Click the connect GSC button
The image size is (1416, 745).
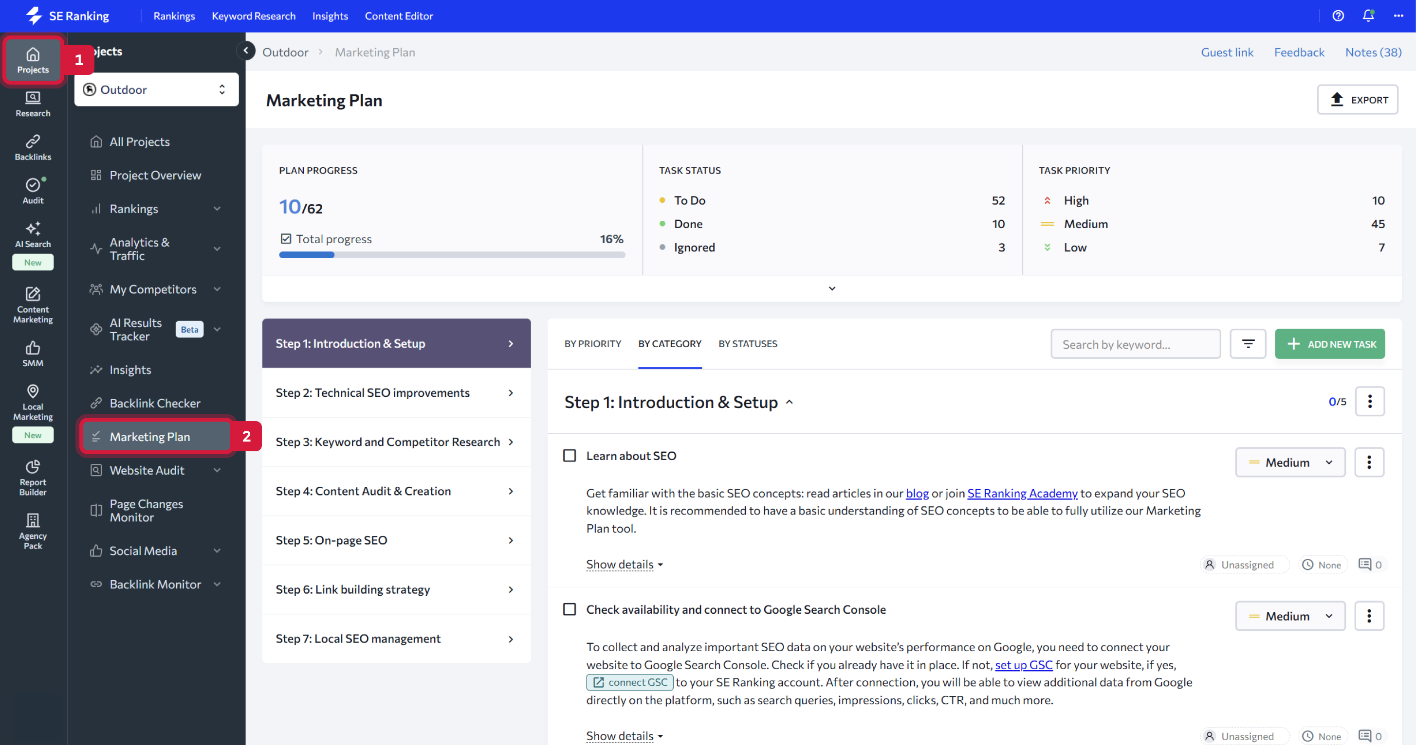pos(629,682)
